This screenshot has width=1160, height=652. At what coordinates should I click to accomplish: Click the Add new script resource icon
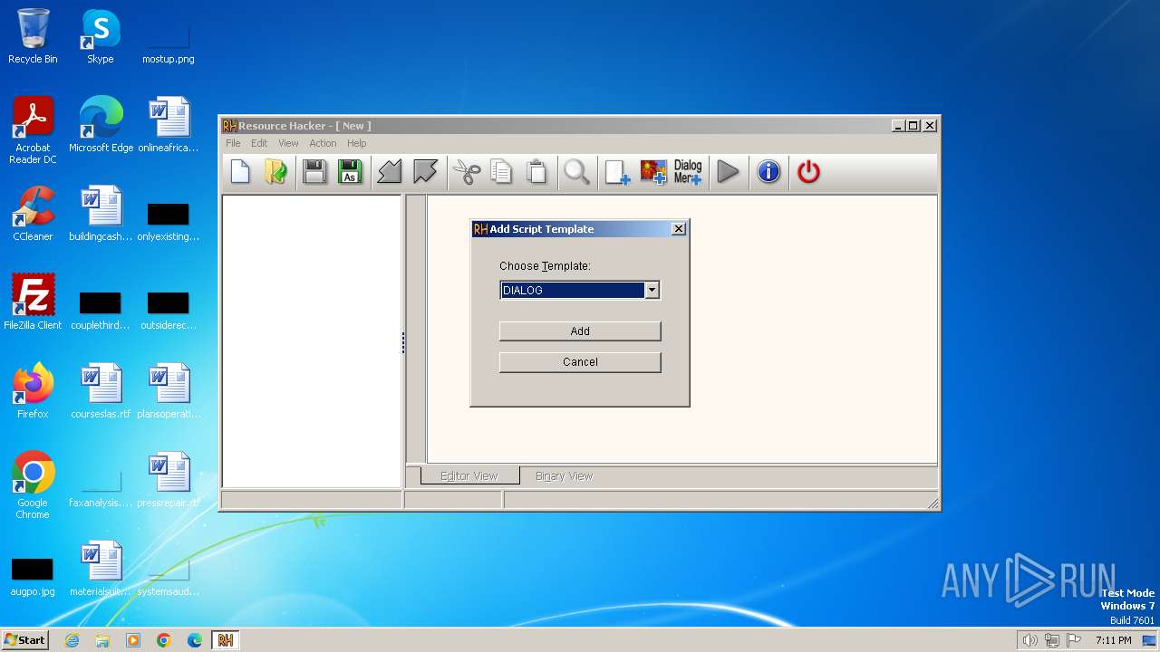click(617, 171)
